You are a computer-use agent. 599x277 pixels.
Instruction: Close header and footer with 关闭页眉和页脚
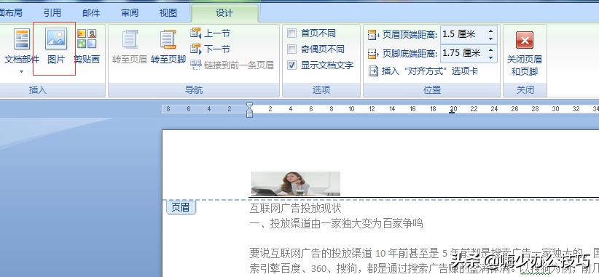[525, 53]
